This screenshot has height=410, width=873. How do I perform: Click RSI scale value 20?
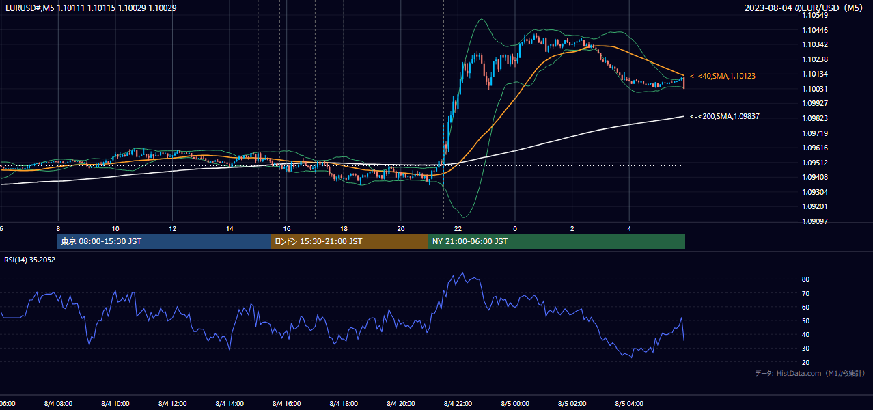(x=806, y=362)
